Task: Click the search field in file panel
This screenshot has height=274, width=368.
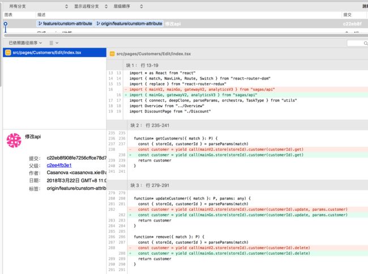Action: point(357,43)
